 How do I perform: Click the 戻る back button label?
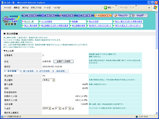coord(109,8)
